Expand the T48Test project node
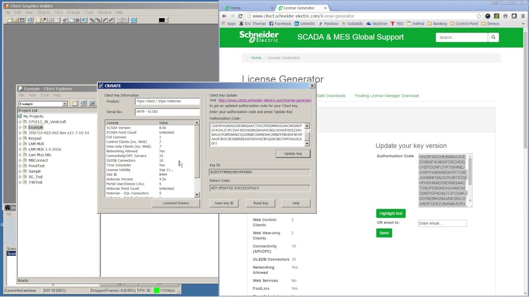Screen dimensions: 529x297 pyautogui.click(x=20, y=182)
